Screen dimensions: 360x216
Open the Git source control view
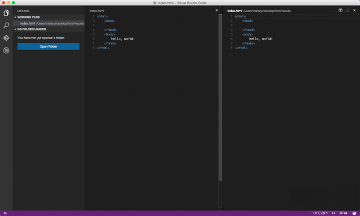[6, 38]
